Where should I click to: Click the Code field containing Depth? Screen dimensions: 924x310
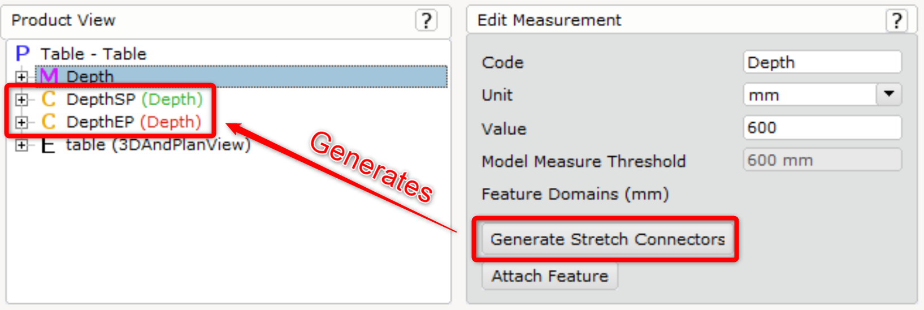coord(822,62)
